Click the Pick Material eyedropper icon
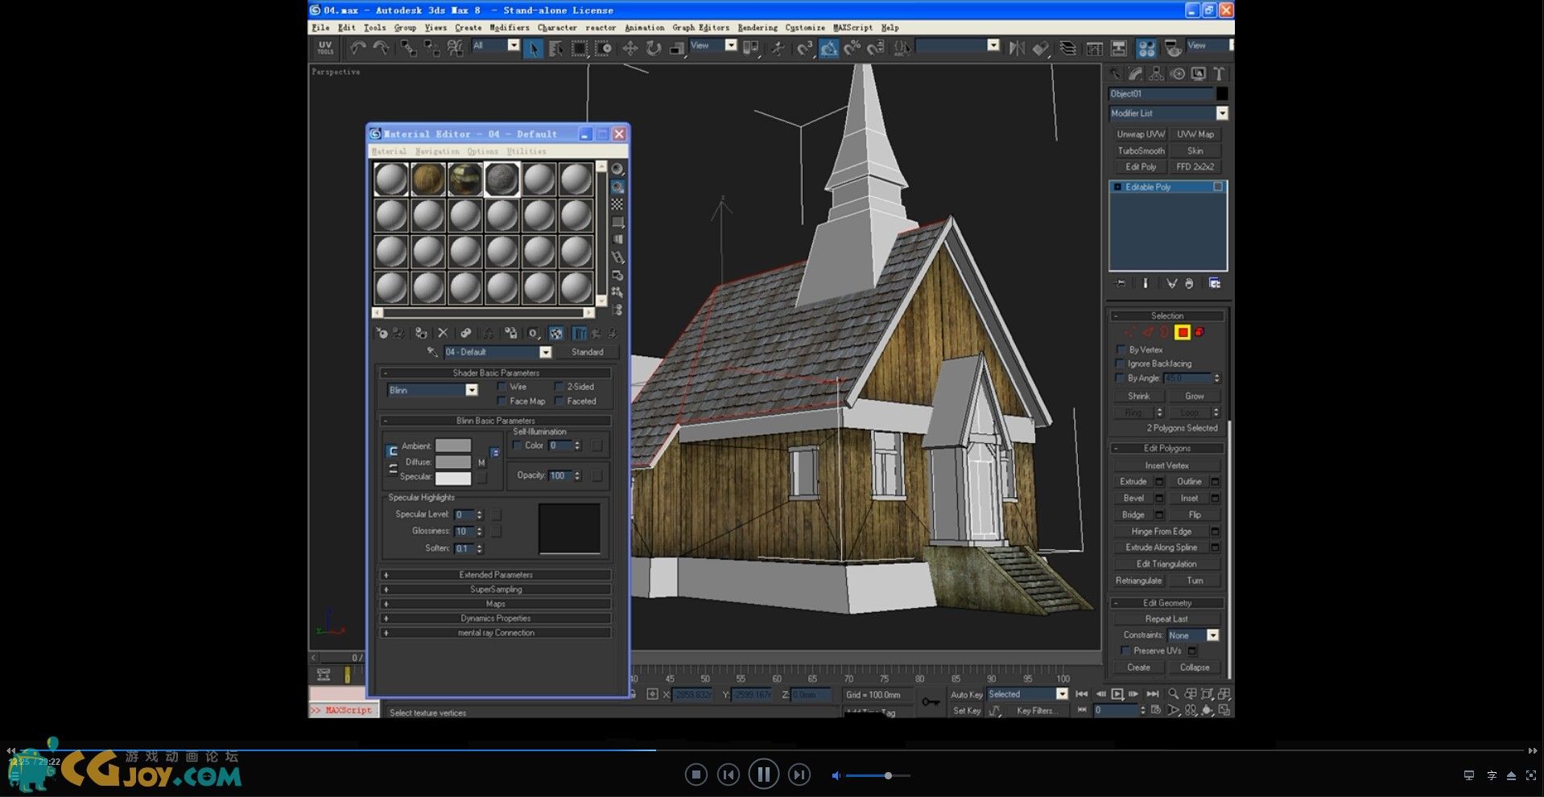The width and height of the screenshot is (1544, 797). click(x=432, y=352)
